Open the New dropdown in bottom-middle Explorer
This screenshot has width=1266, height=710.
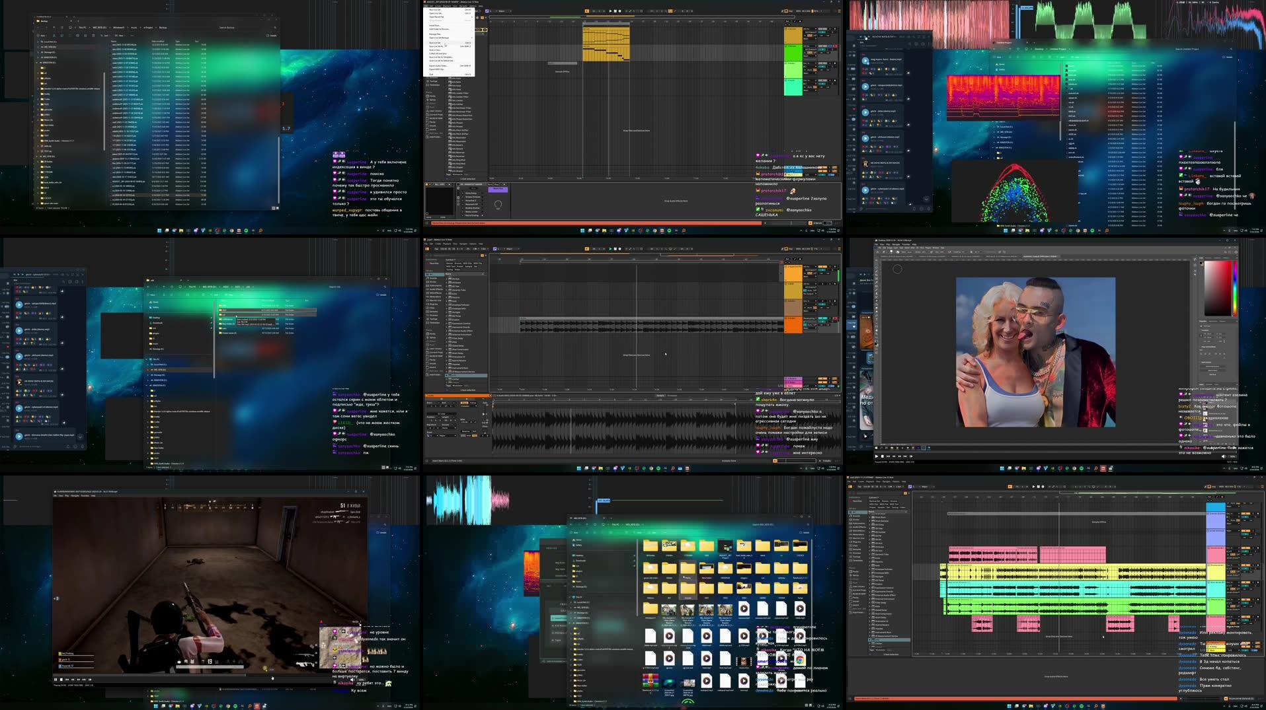pyautogui.click(x=575, y=532)
